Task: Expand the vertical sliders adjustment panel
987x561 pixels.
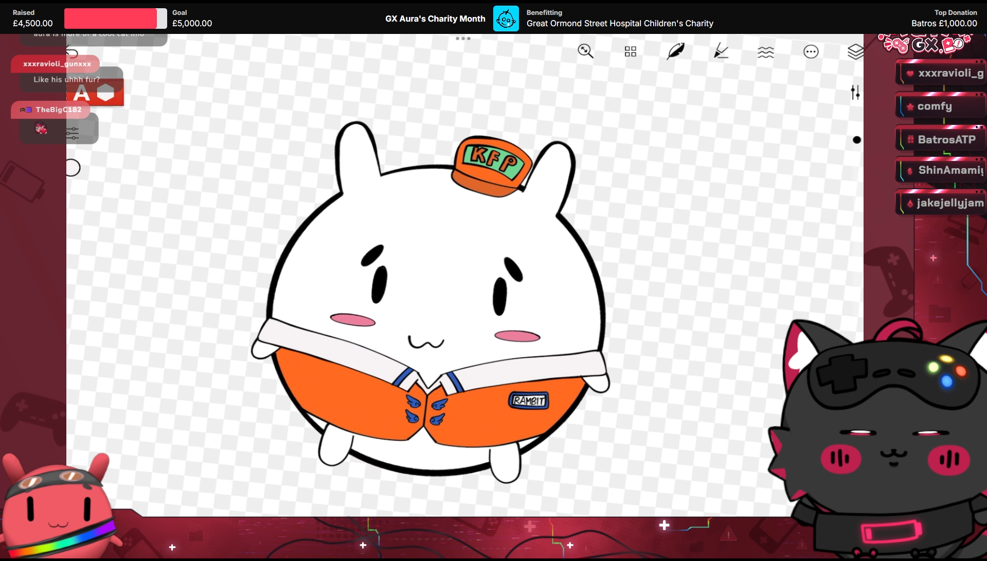Action: click(x=855, y=93)
